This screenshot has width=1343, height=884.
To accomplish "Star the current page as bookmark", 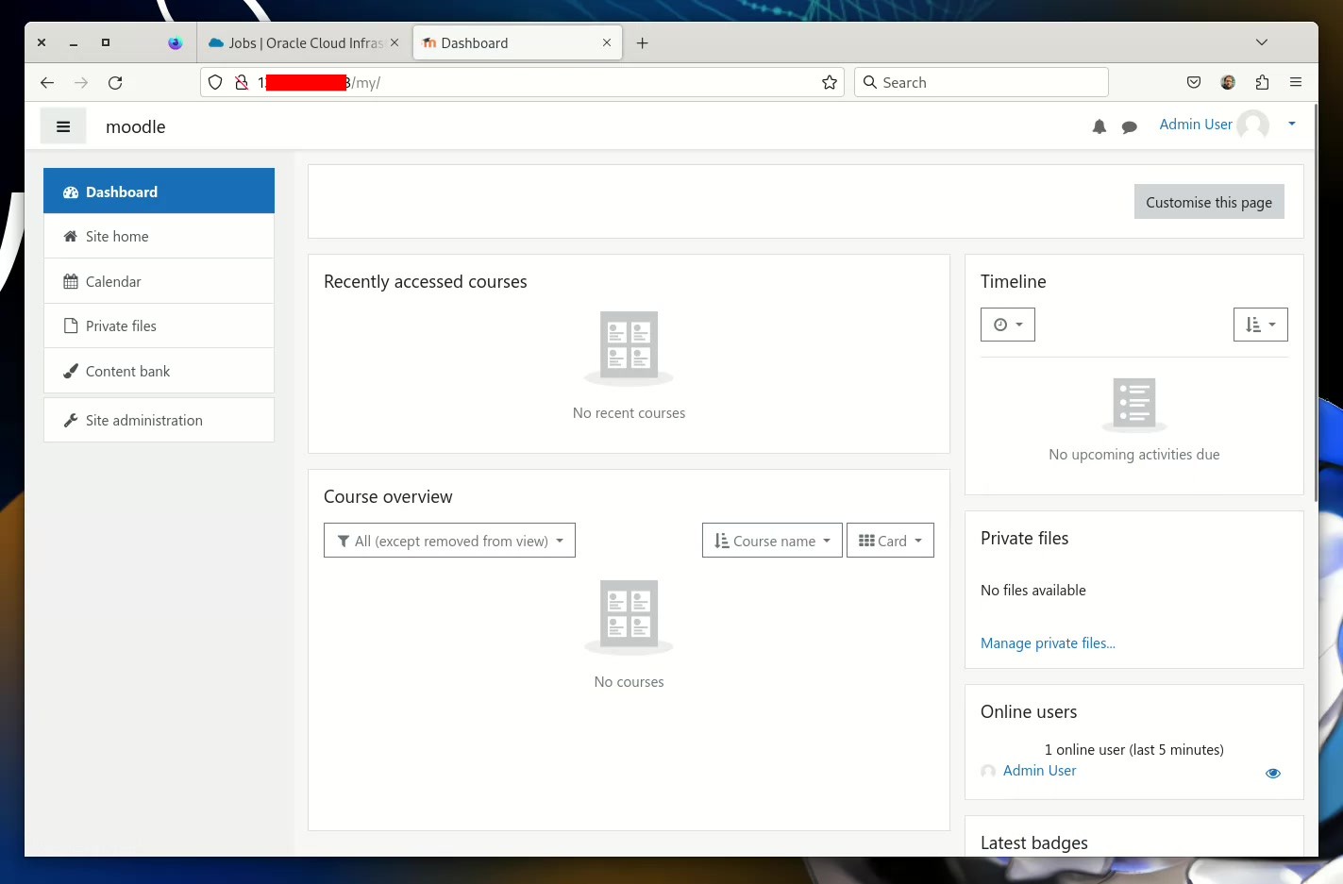I will [830, 82].
